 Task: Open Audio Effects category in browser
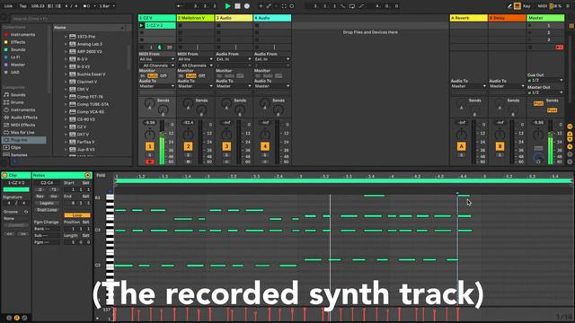tap(20, 118)
